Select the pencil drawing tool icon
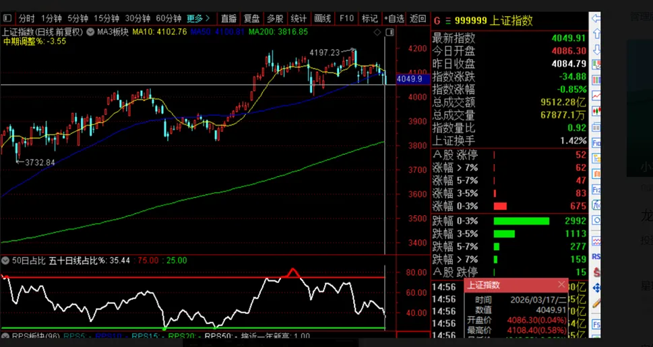 coord(596,303)
